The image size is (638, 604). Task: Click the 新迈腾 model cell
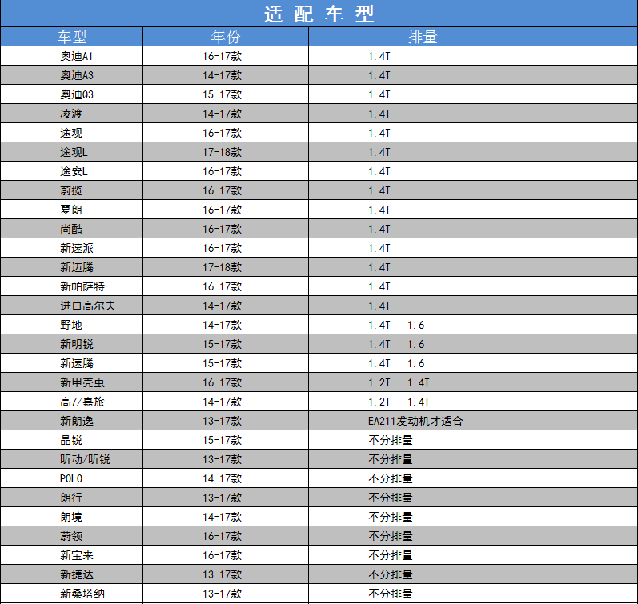(71, 267)
